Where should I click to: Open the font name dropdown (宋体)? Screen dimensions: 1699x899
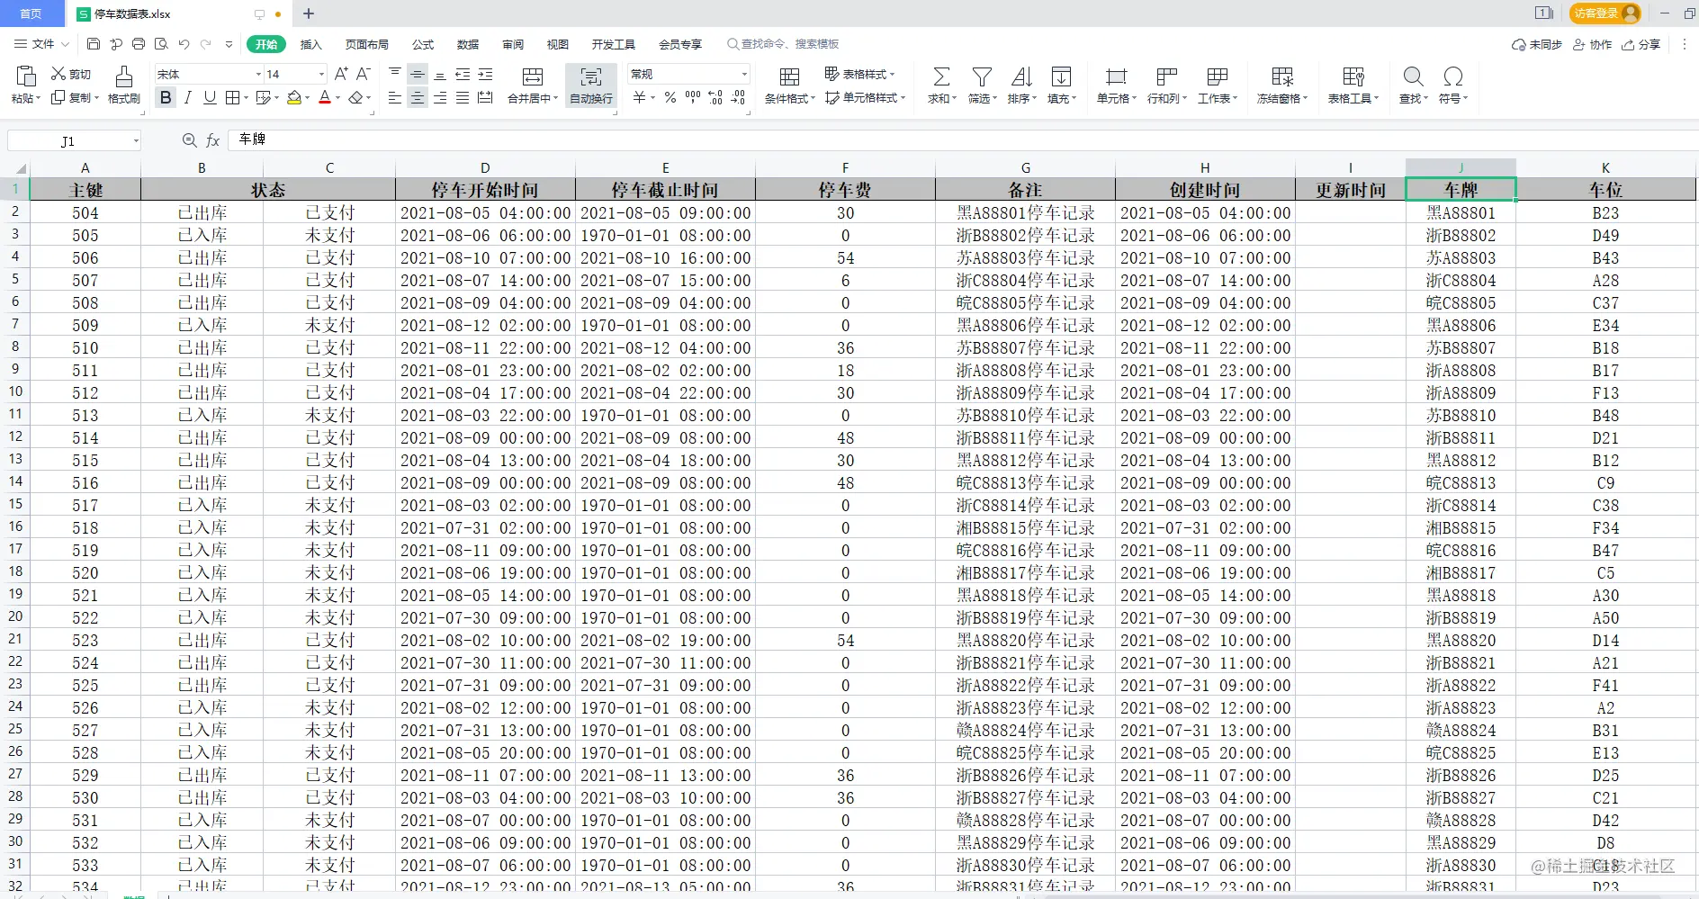pos(259,75)
